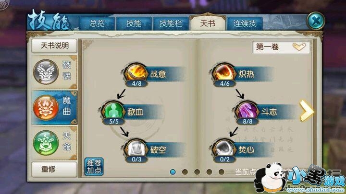Viewport: 346px width, 194px height.
Task: Select the orange 魔曲 book category
Action: pos(54,108)
